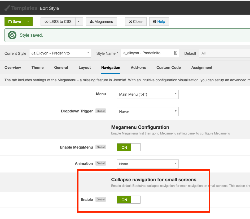The image size is (250, 219).
Task: Switch to the Add-ons tab
Action: pyautogui.click(x=138, y=68)
